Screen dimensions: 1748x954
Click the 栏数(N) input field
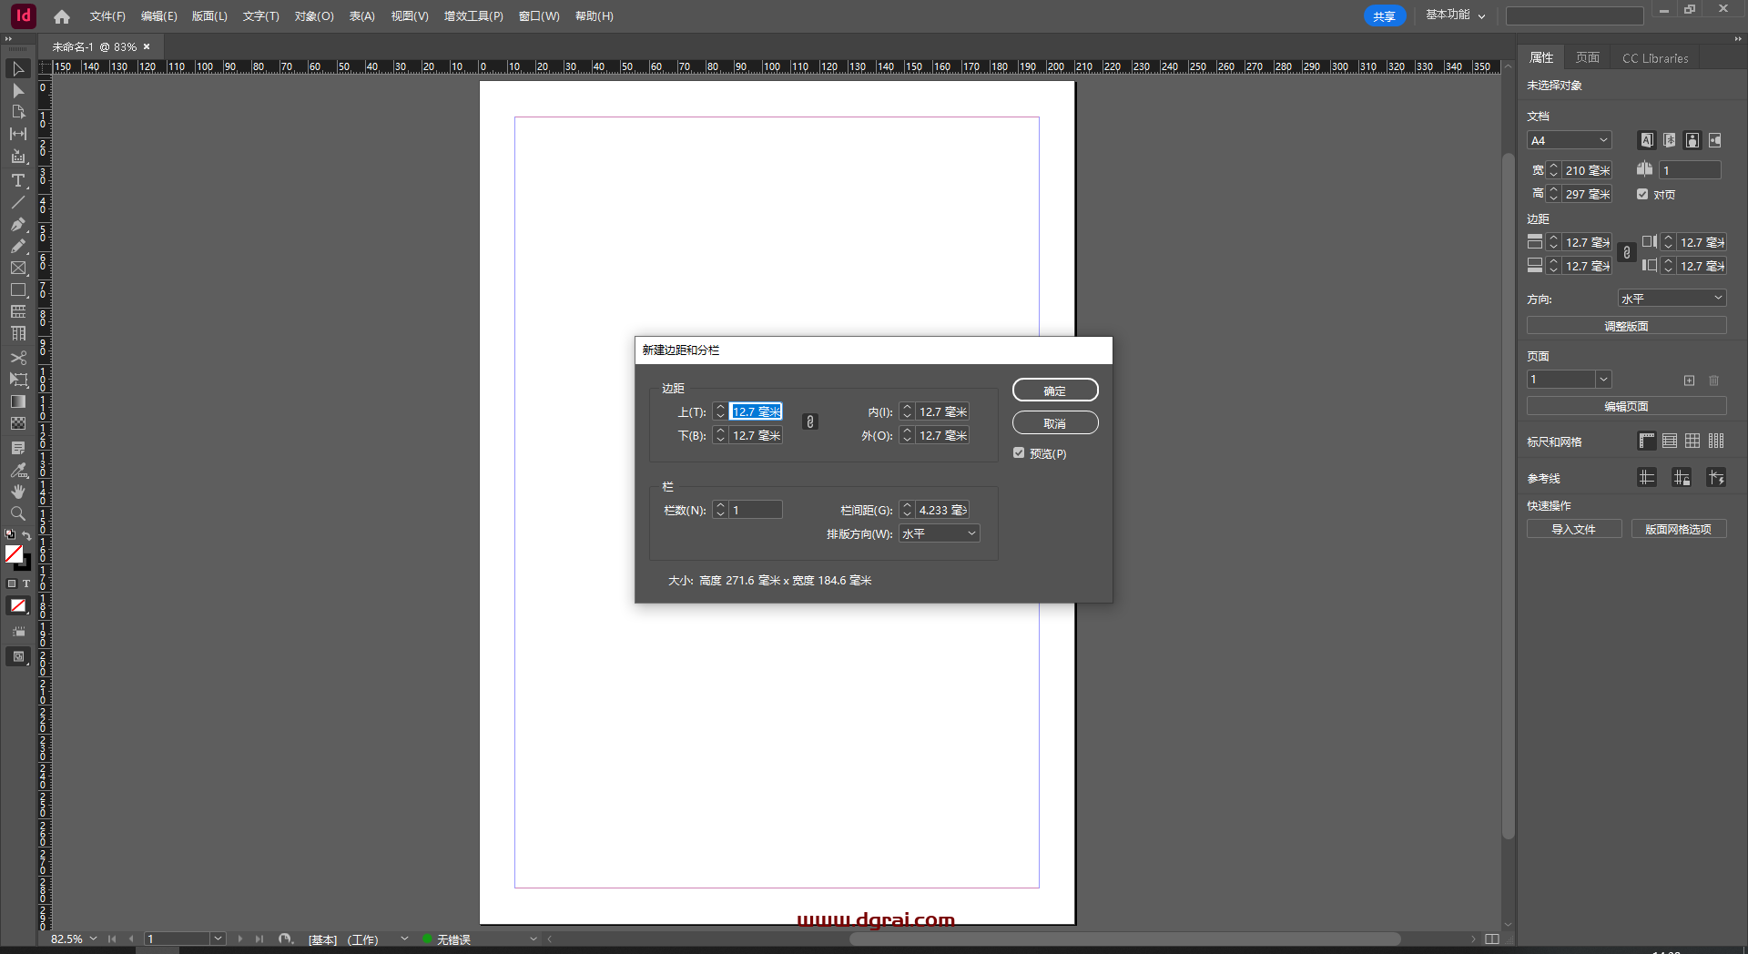pyautogui.click(x=755, y=511)
